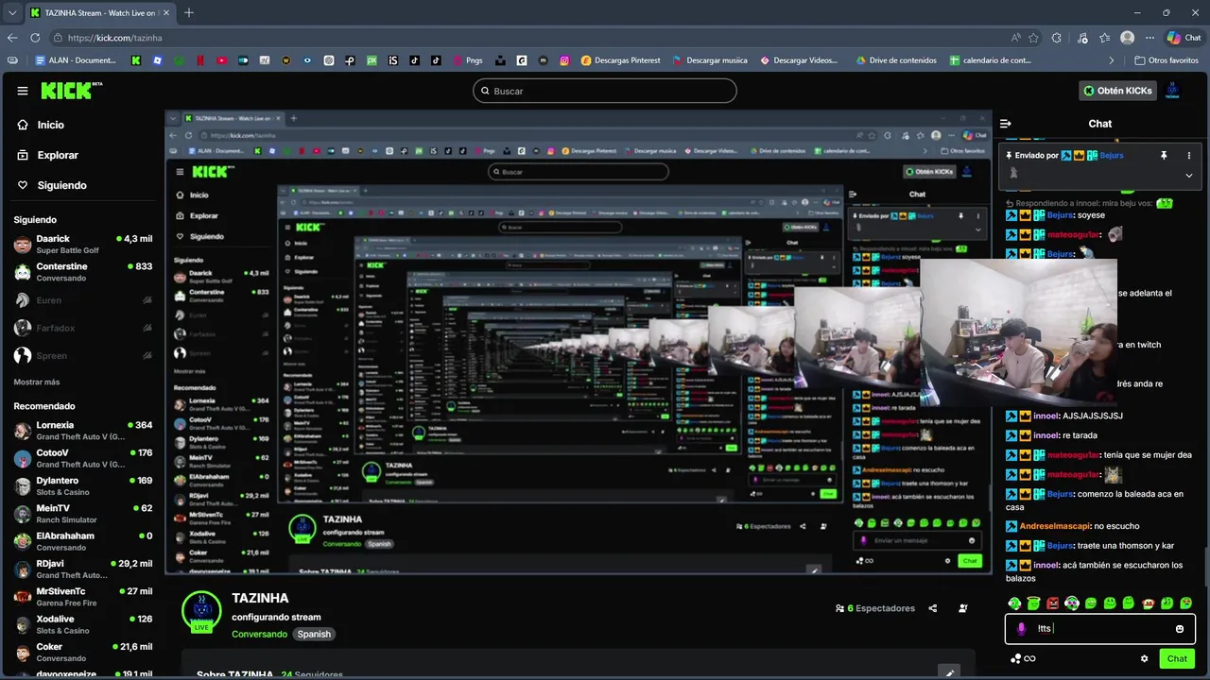
Task: Open the tab search dropdown arrow
Action: pos(12,13)
